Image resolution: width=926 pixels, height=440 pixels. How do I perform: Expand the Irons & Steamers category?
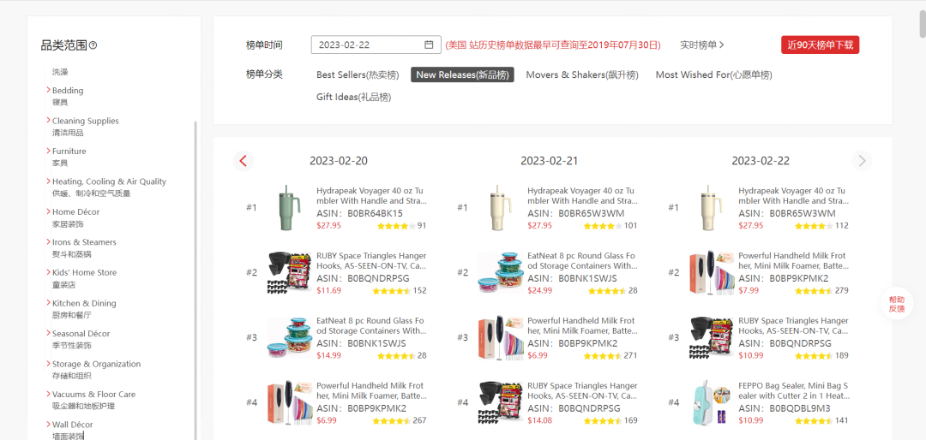(x=48, y=241)
